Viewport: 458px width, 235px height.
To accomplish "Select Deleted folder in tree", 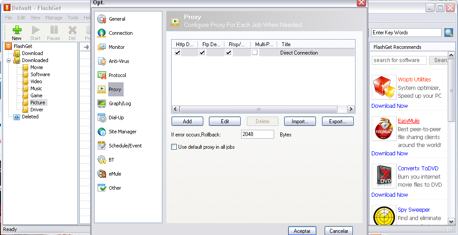I will (x=30, y=116).
